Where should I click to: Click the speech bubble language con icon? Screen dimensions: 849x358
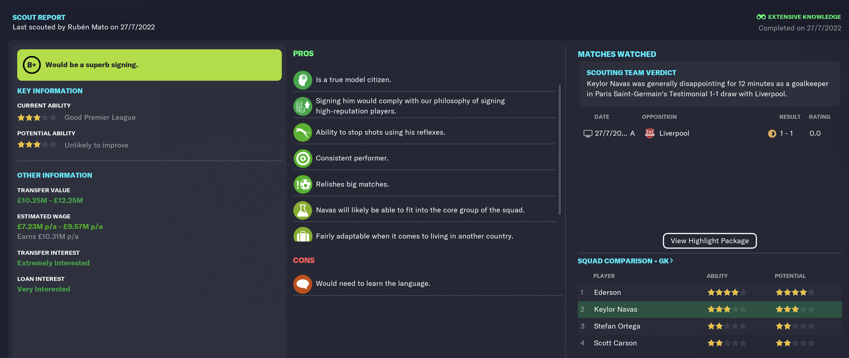click(x=303, y=284)
